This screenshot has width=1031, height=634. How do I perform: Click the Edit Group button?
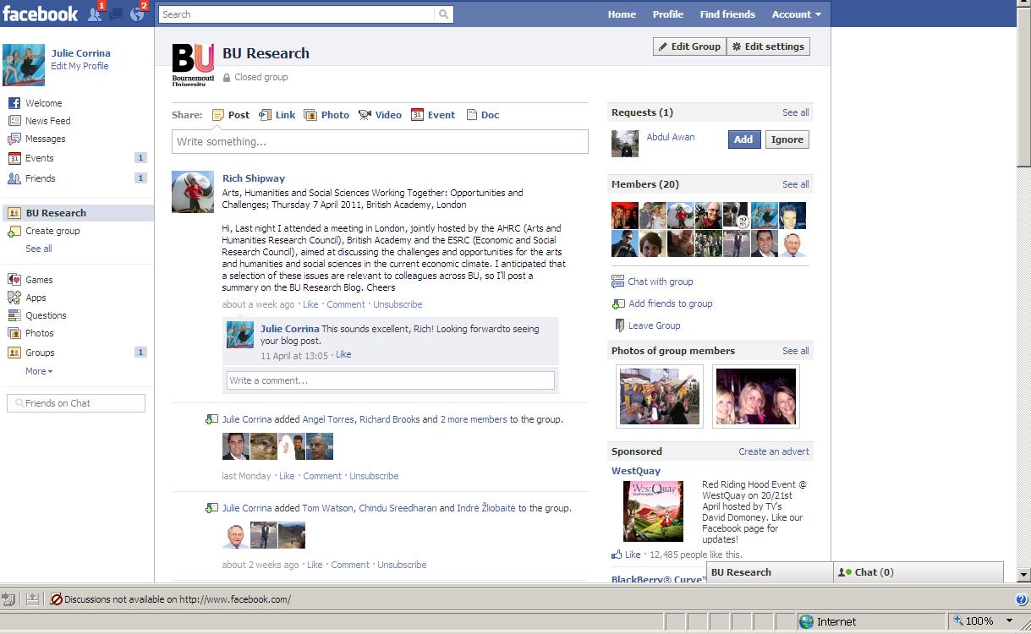(x=689, y=46)
